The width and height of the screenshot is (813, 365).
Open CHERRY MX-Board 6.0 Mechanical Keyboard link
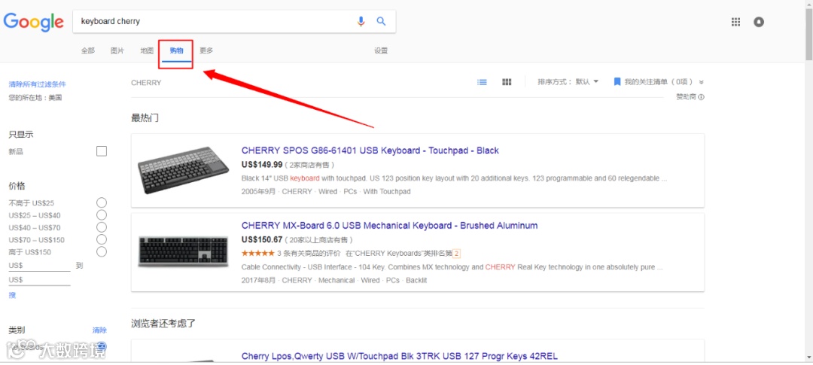click(x=389, y=226)
